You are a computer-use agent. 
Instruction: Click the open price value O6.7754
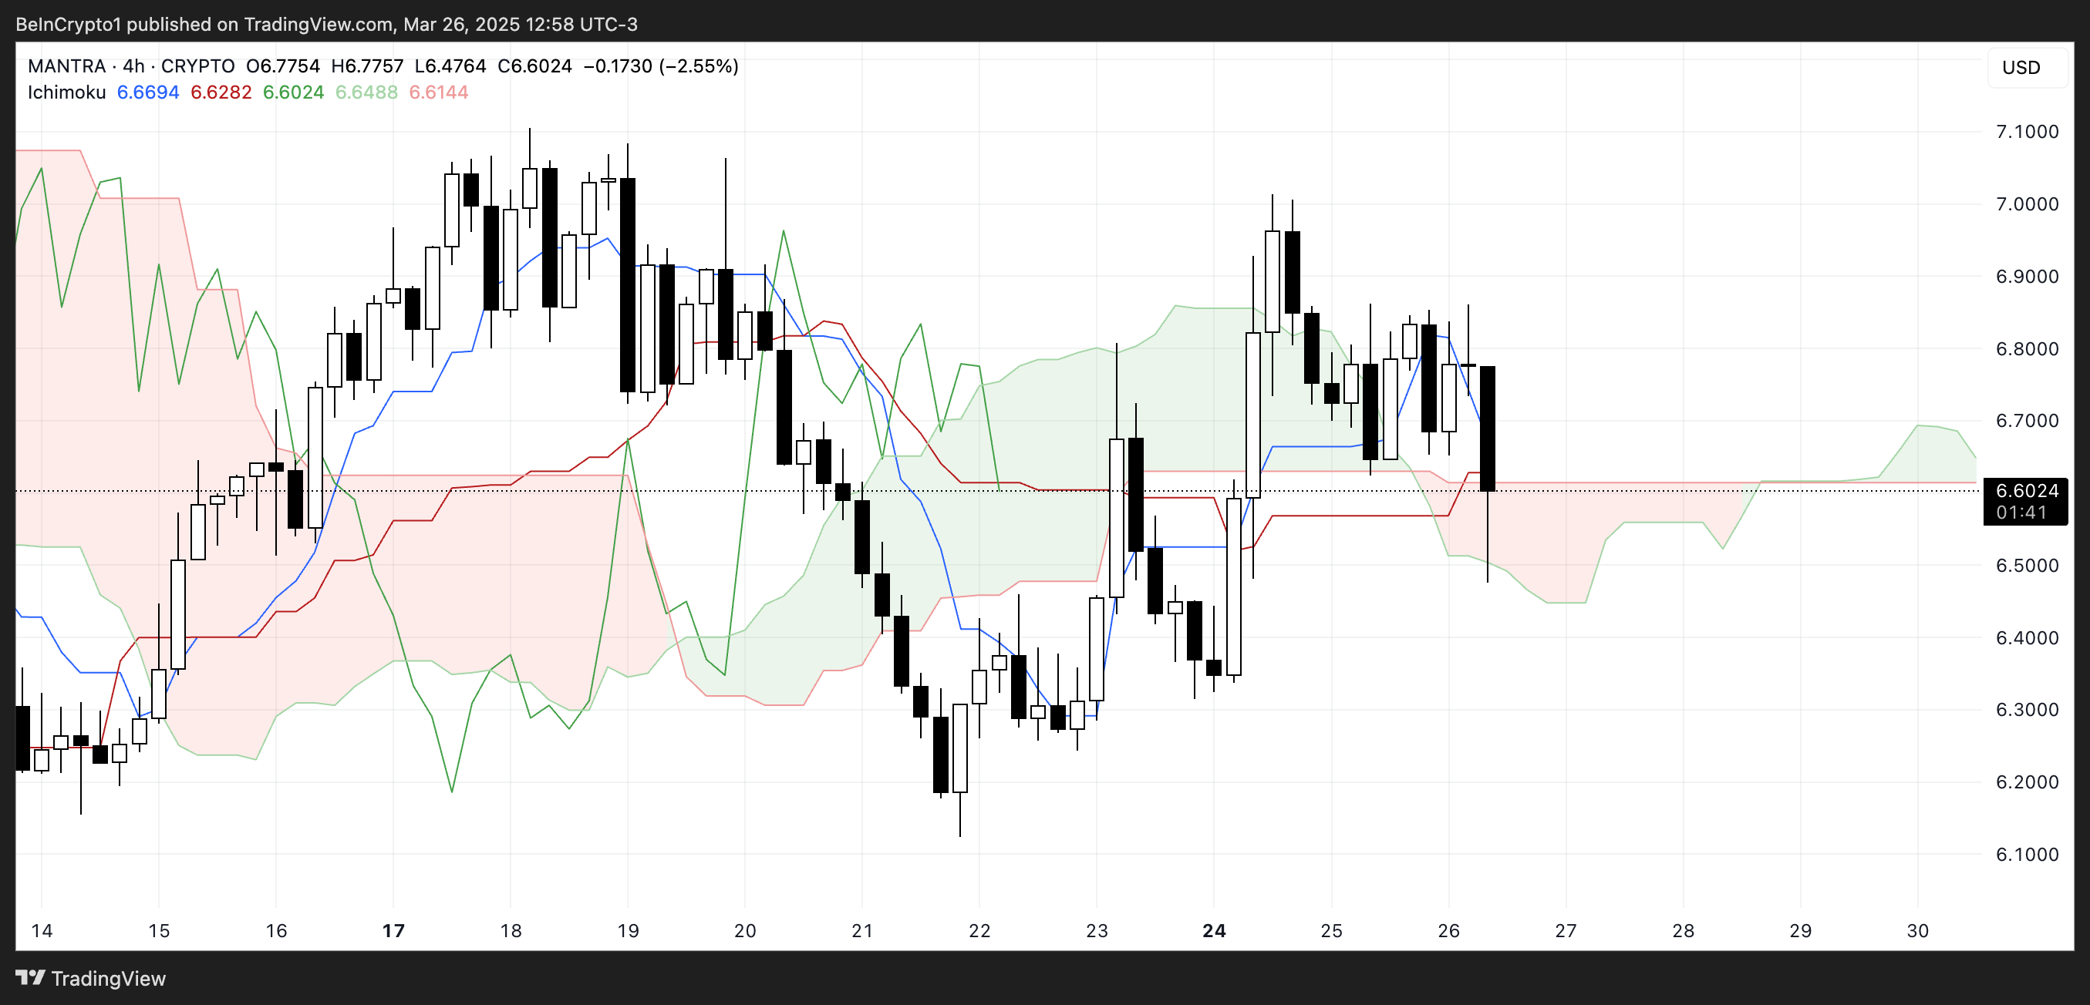[283, 66]
